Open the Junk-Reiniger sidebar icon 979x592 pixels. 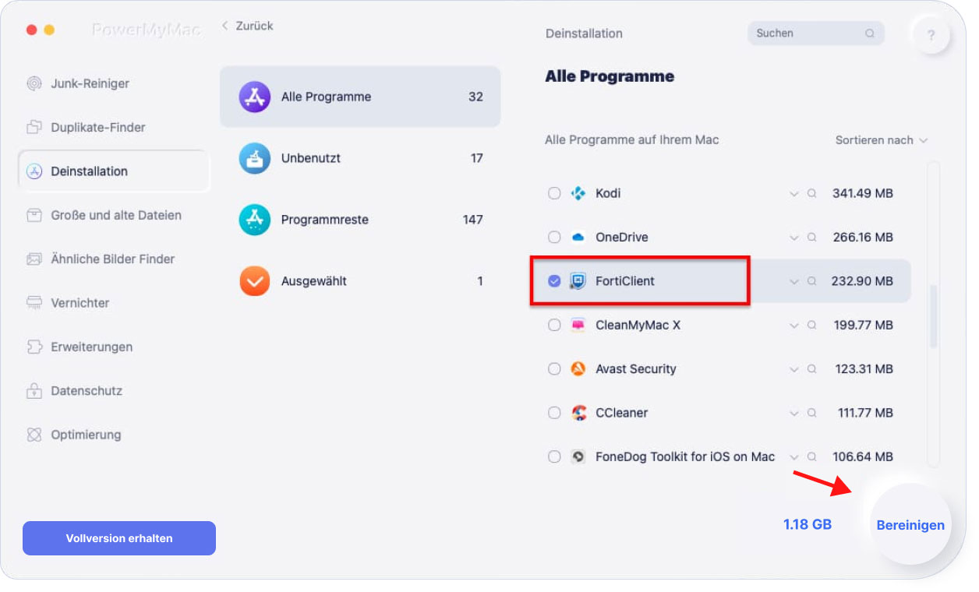point(34,83)
